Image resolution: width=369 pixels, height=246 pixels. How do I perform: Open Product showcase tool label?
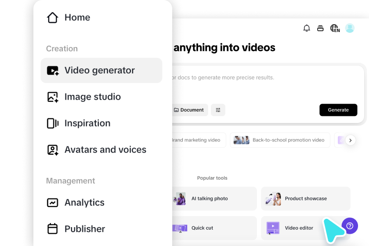306,199
